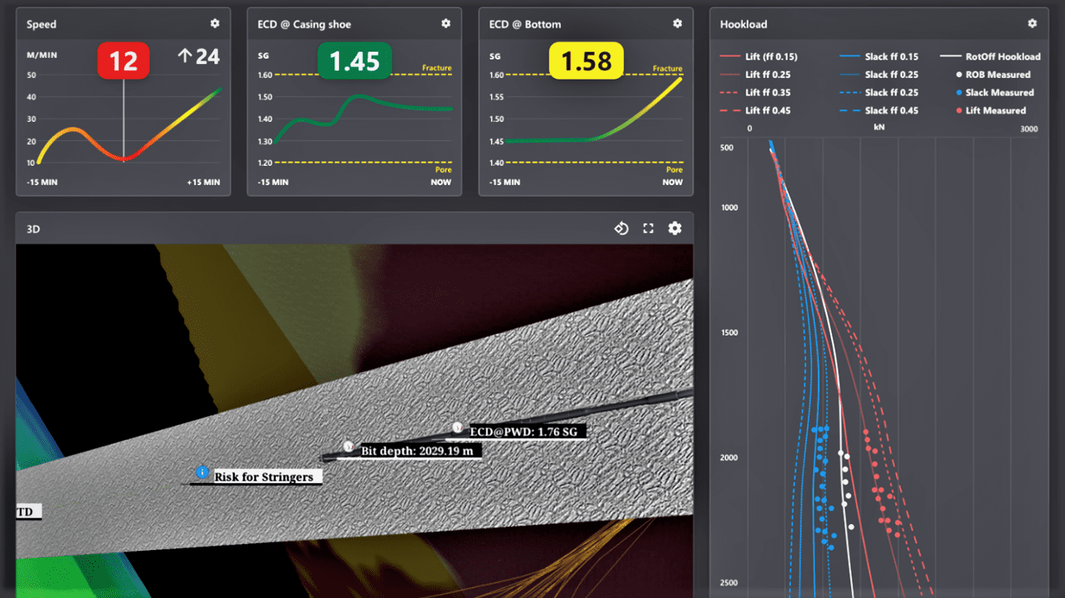The height and width of the screenshot is (598, 1065).
Task: Toggle first Slack ff 0.25 solid-line legend
Action: click(x=879, y=75)
